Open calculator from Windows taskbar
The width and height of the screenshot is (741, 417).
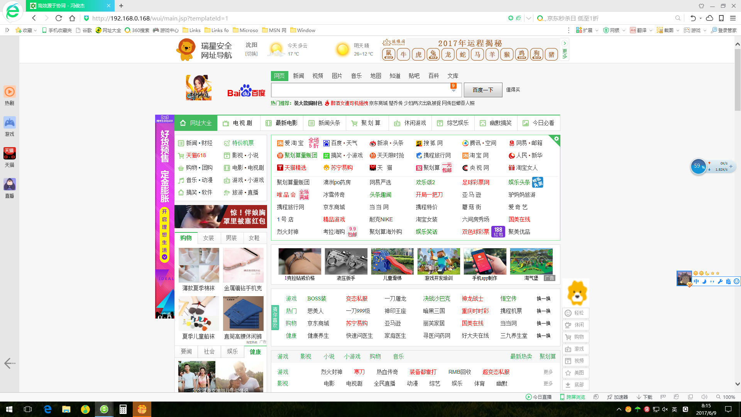123,409
